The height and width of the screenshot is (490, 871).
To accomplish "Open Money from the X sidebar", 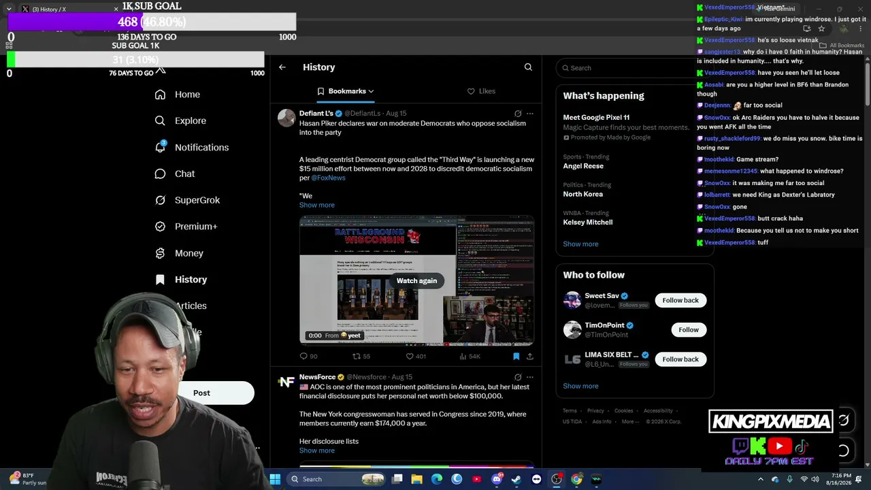I will (x=179, y=253).
